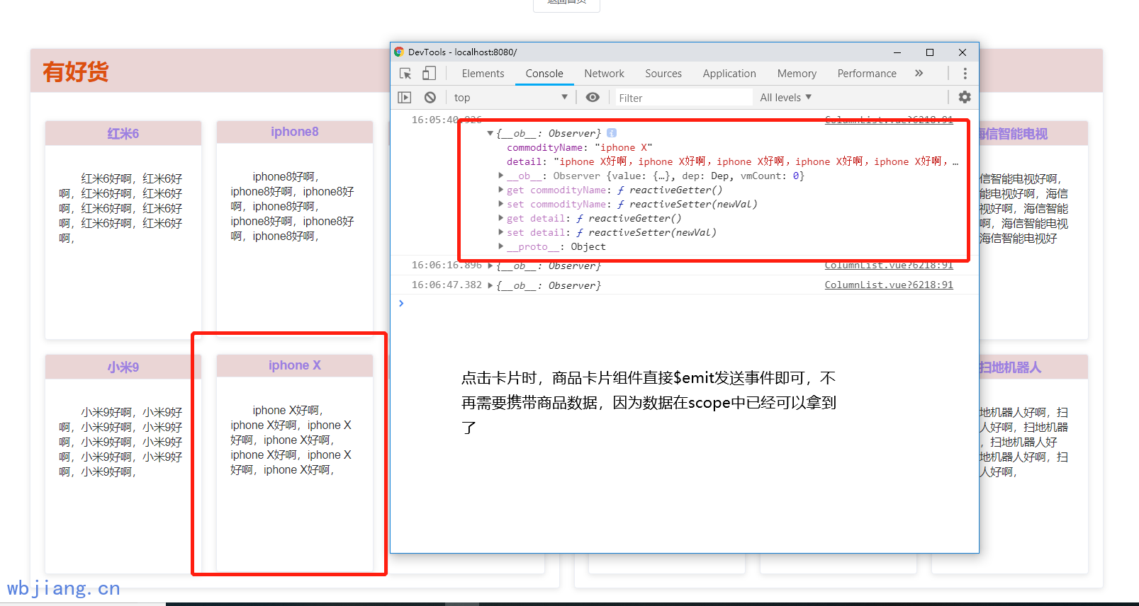
Task: Click the iphone8 product card title
Action: (x=295, y=132)
